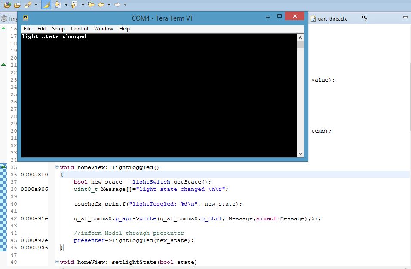Click the Forward navigation arrow
This screenshot has width=411, height=269.
tap(117, 5)
